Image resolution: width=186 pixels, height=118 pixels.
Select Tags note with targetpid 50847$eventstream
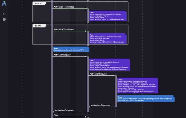(108, 39)
